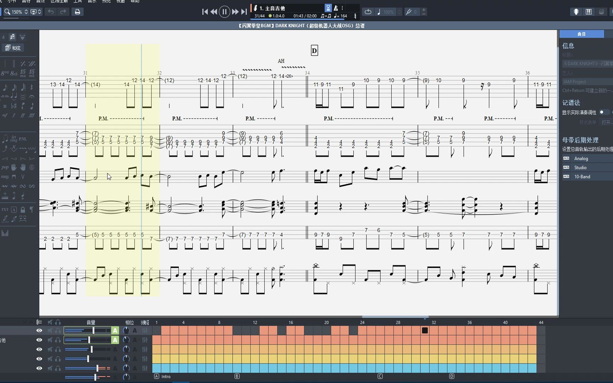The image size is (613, 383).
Task: Open the track options three-dot menu
Action: pyautogui.click(x=342, y=8)
